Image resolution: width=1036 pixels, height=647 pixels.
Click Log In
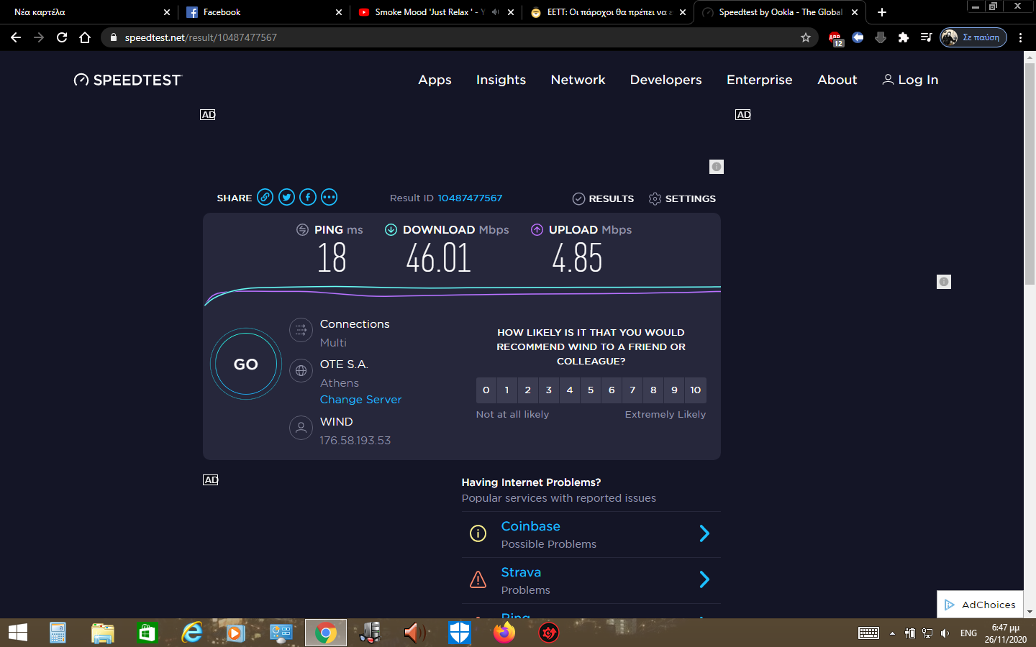pos(910,80)
